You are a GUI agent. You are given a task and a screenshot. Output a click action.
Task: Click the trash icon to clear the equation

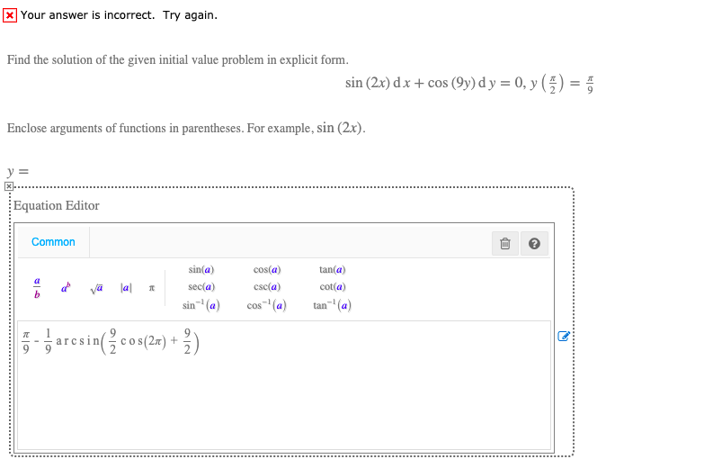(x=505, y=243)
